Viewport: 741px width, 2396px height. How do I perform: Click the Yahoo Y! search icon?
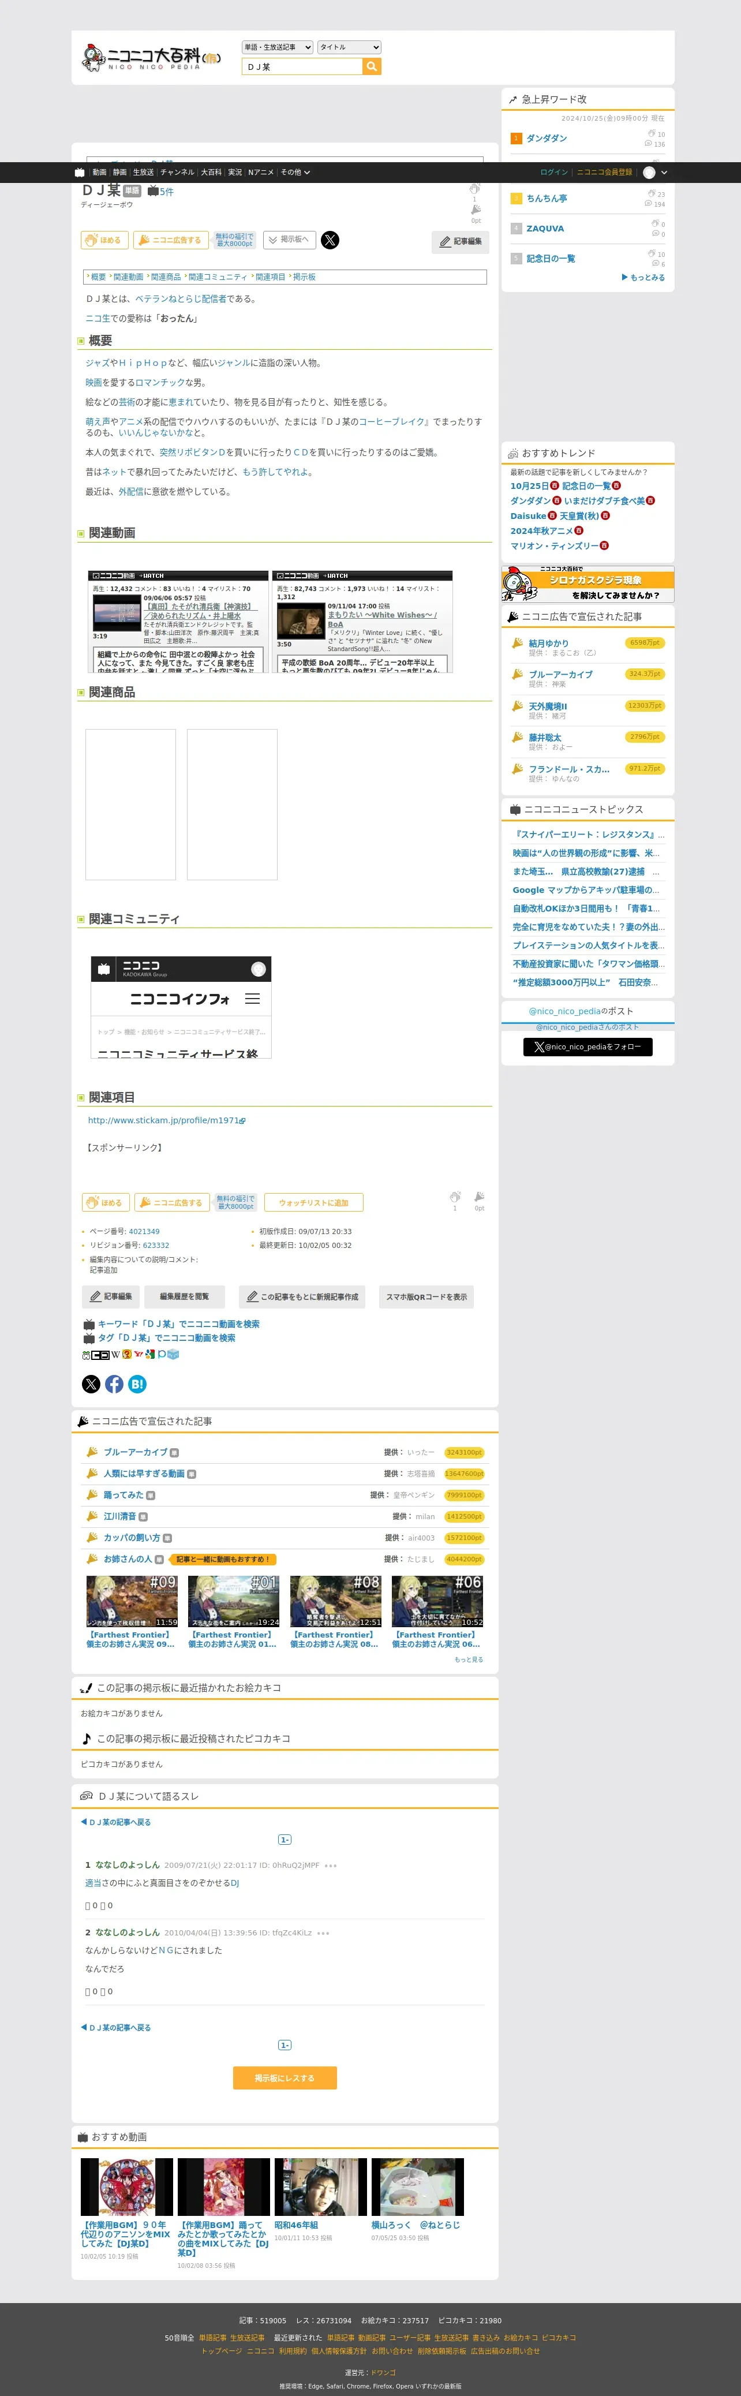tap(139, 1354)
